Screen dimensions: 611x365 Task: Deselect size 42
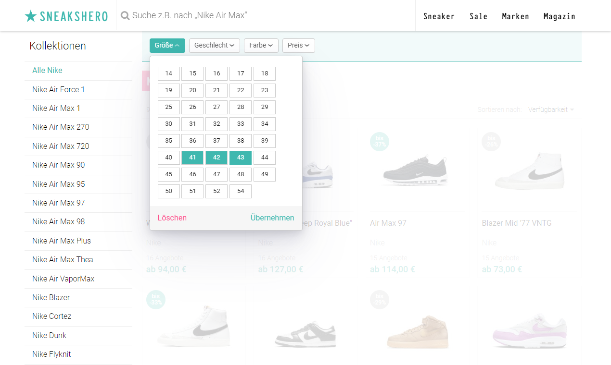click(x=216, y=158)
